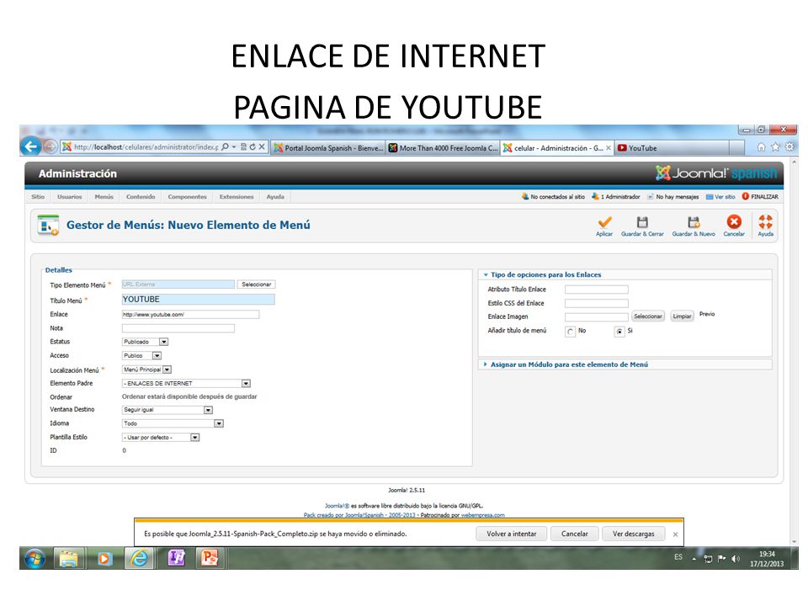The width and height of the screenshot is (808, 606).
Task: Click Seleccionar for Enlace Imagen
Action: (x=648, y=316)
